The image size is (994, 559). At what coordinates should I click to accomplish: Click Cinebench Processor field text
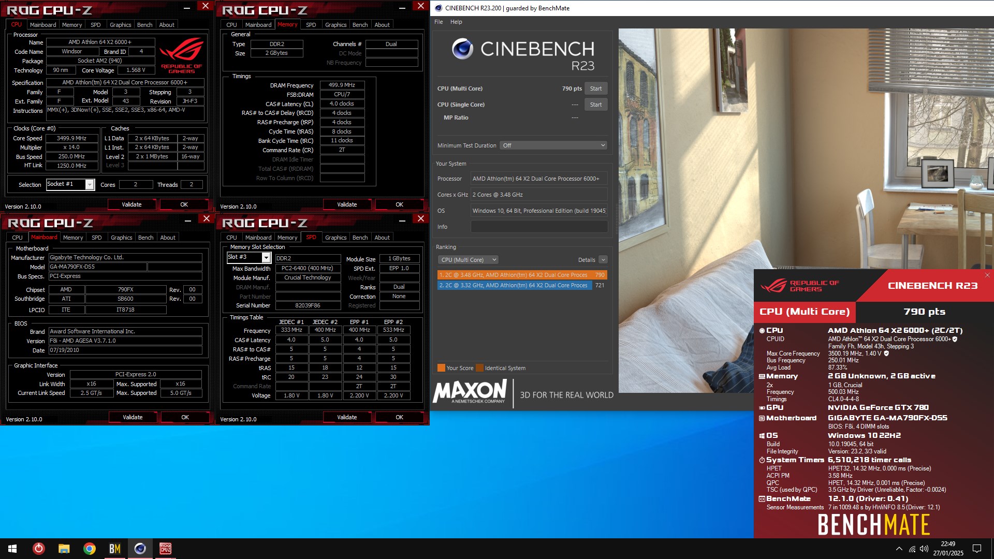(539, 179)
